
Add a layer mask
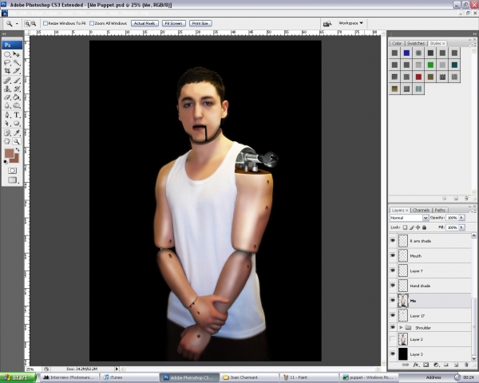tap(426, 365)
